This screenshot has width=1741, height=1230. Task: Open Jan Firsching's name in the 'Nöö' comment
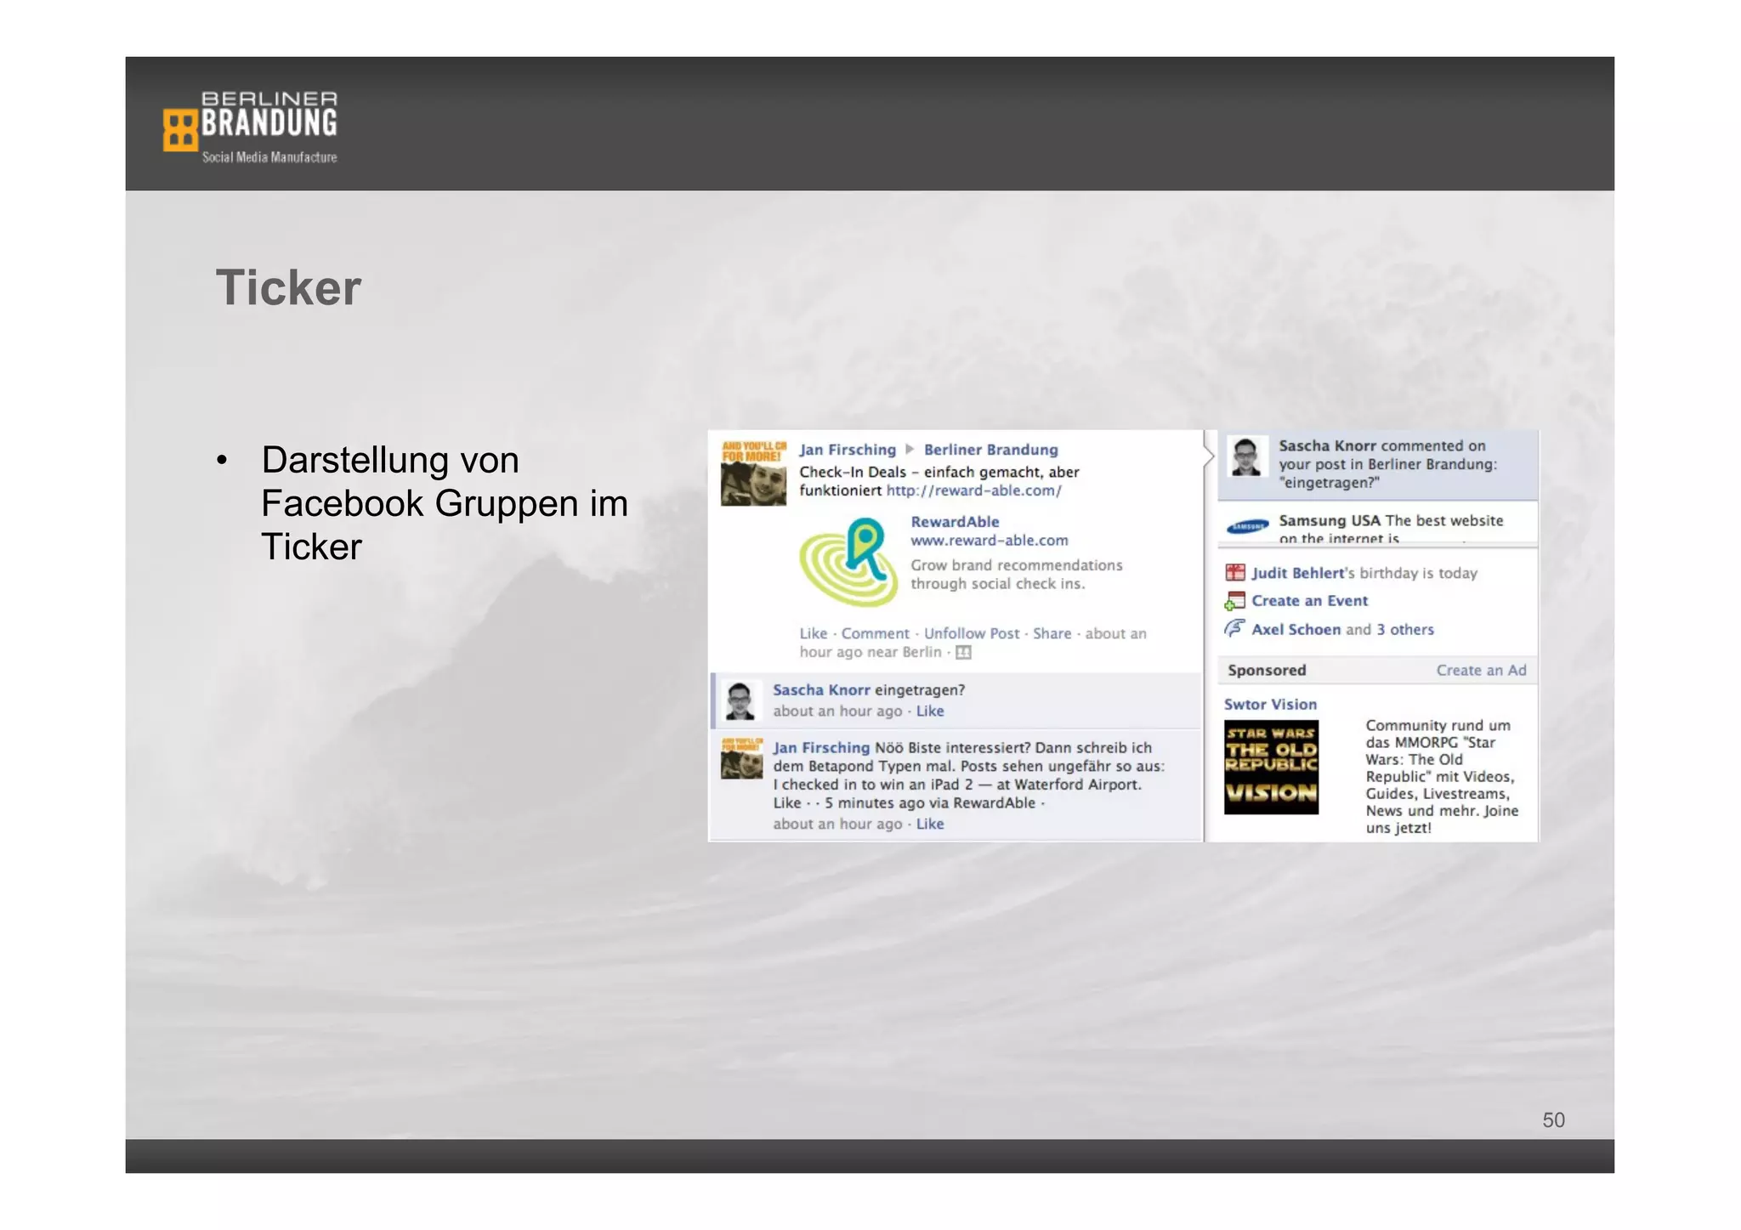point(821,748)
